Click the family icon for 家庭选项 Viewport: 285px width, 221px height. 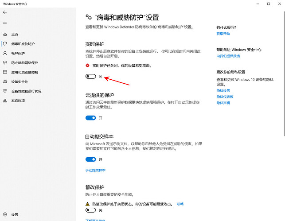pyautogui.click(x=5, y=101)
